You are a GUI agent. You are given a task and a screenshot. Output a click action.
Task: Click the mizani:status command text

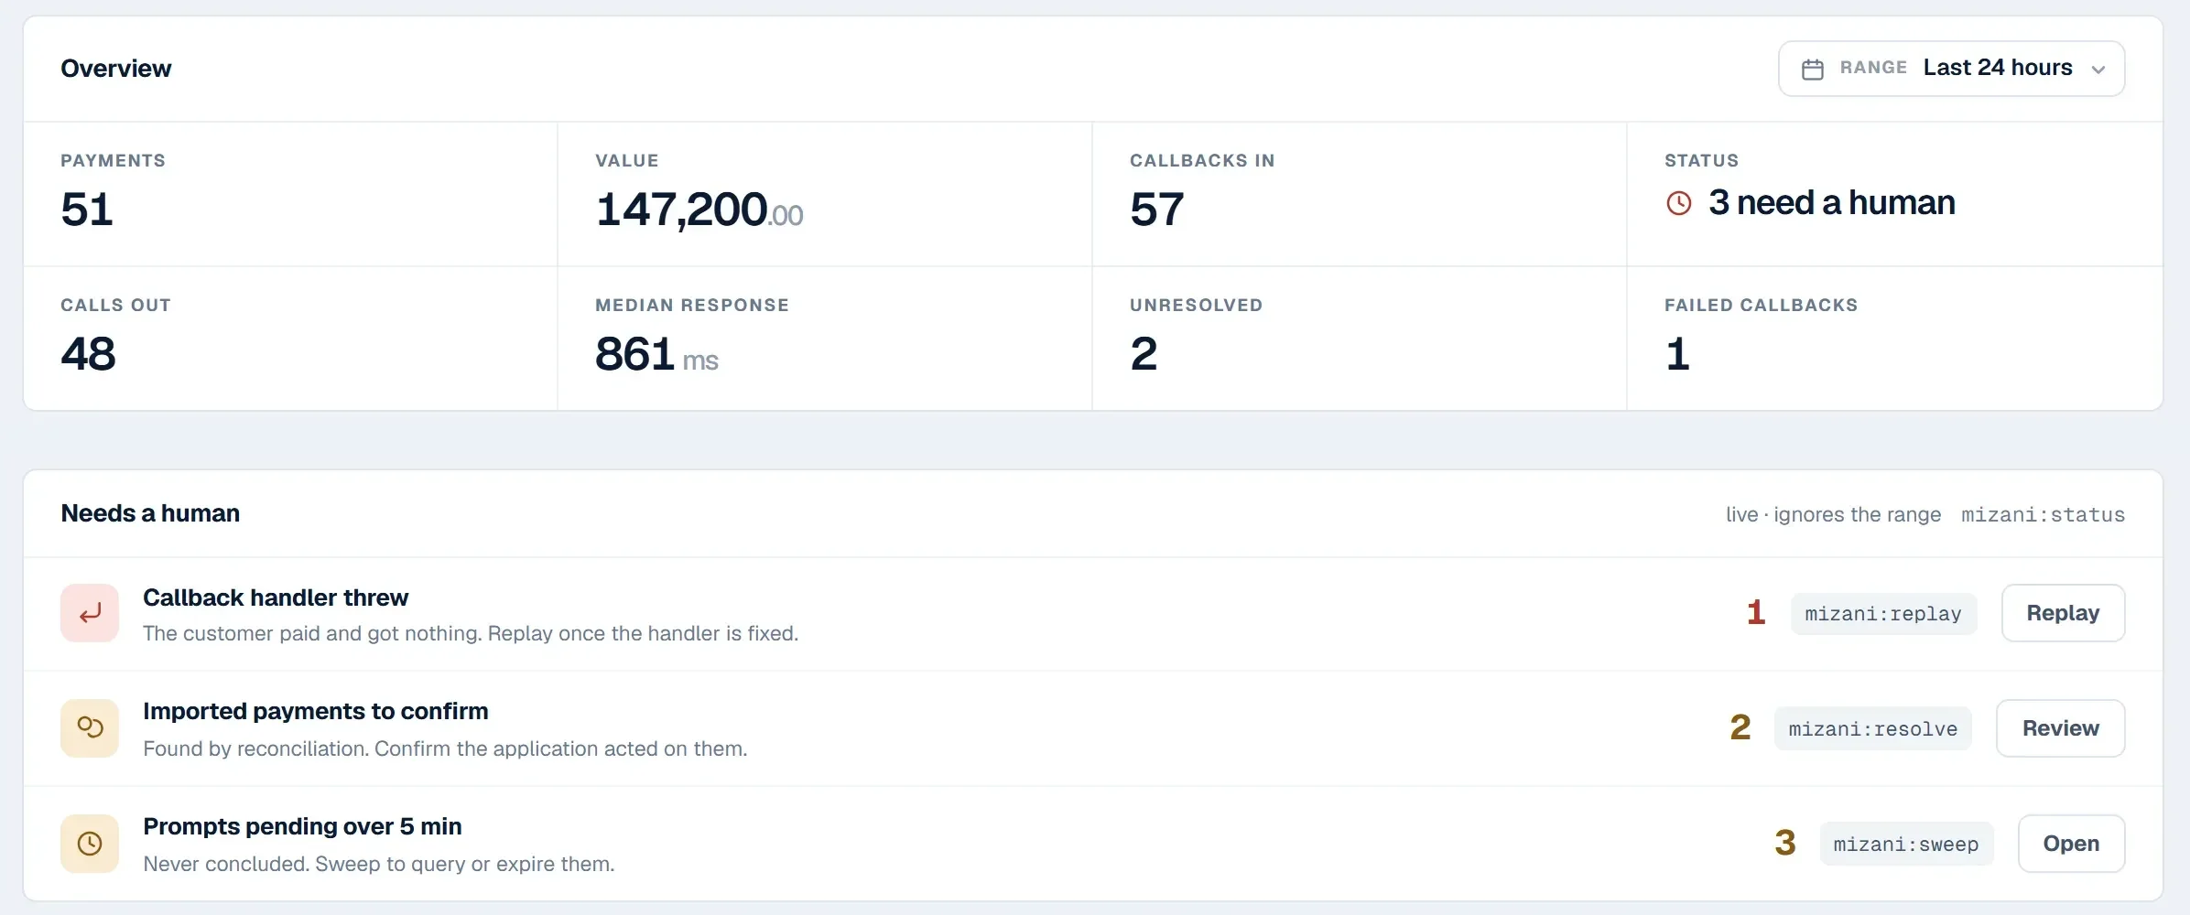pos(2043,515)
